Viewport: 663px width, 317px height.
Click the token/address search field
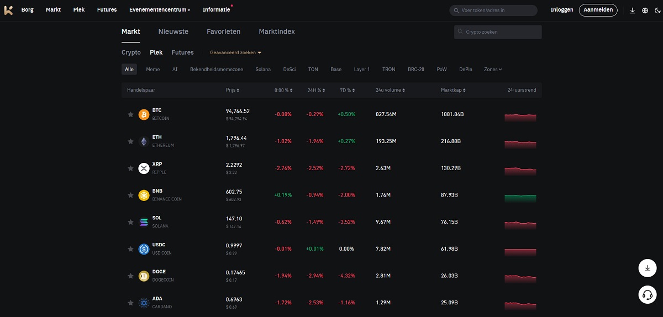click(x=493, y=10)
